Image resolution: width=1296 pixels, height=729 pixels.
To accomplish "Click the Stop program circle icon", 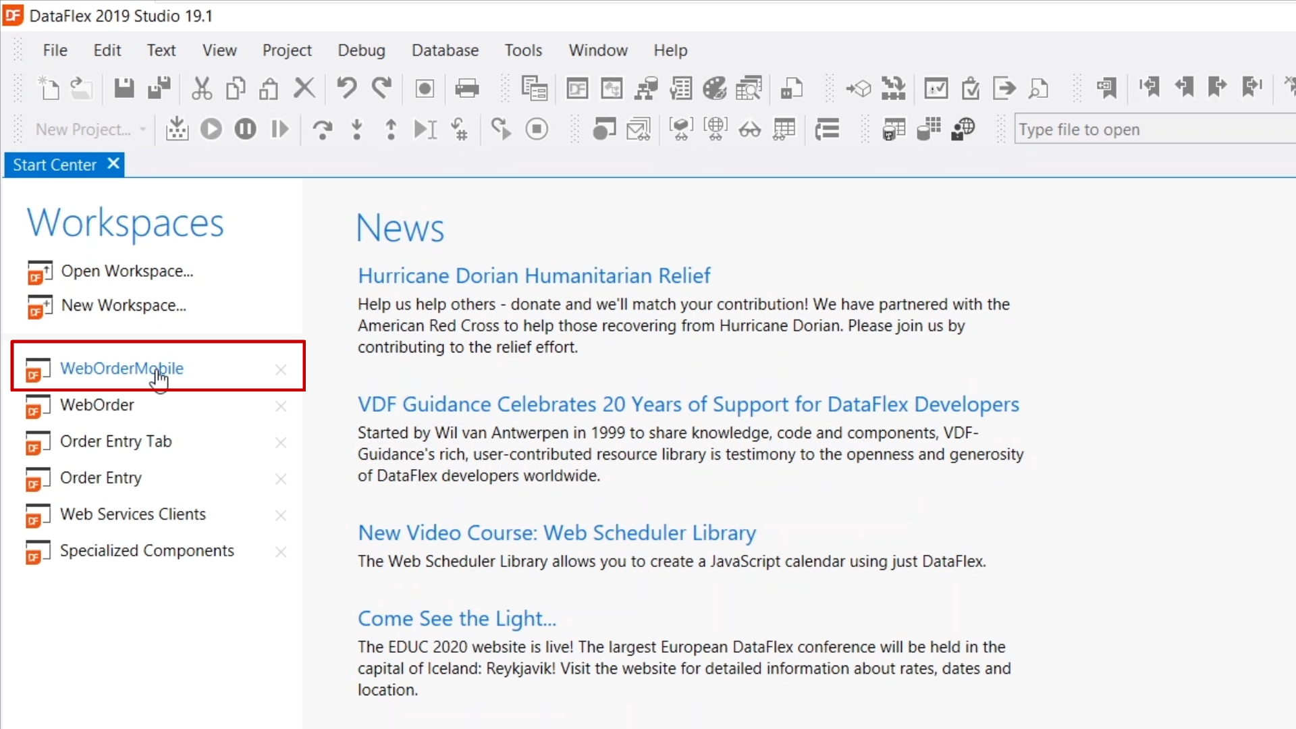I will (537, 129).
